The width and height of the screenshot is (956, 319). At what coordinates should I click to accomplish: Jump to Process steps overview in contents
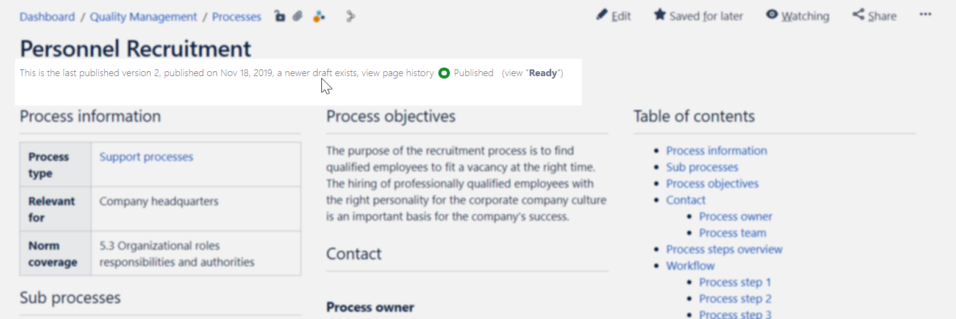[x=724, y=250]
